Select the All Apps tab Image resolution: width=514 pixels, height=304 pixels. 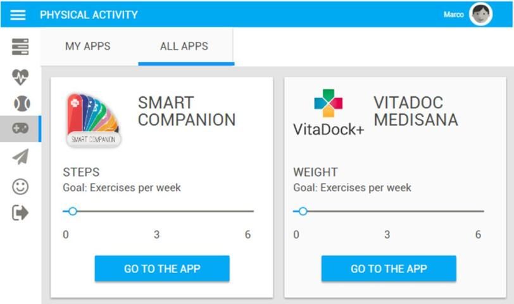tap(184, 46)
